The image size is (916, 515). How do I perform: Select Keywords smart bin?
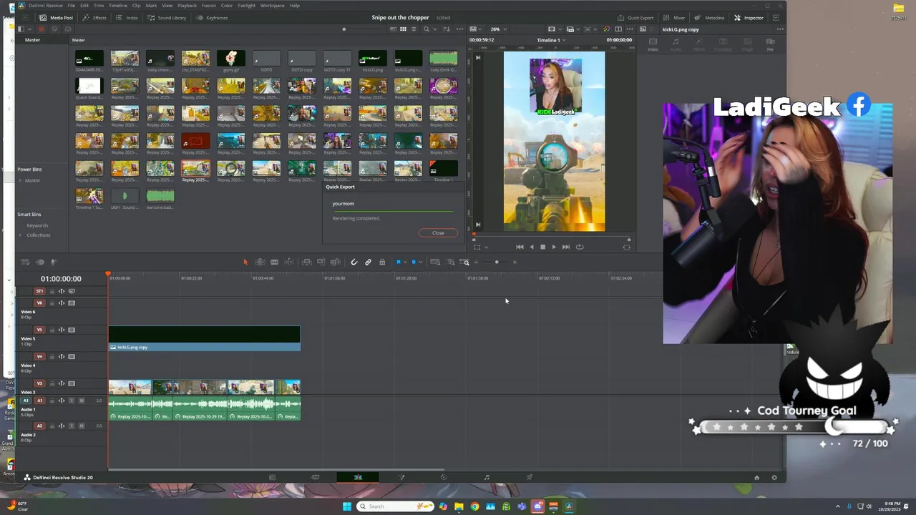pyautogui.click(x=37, y=225)
